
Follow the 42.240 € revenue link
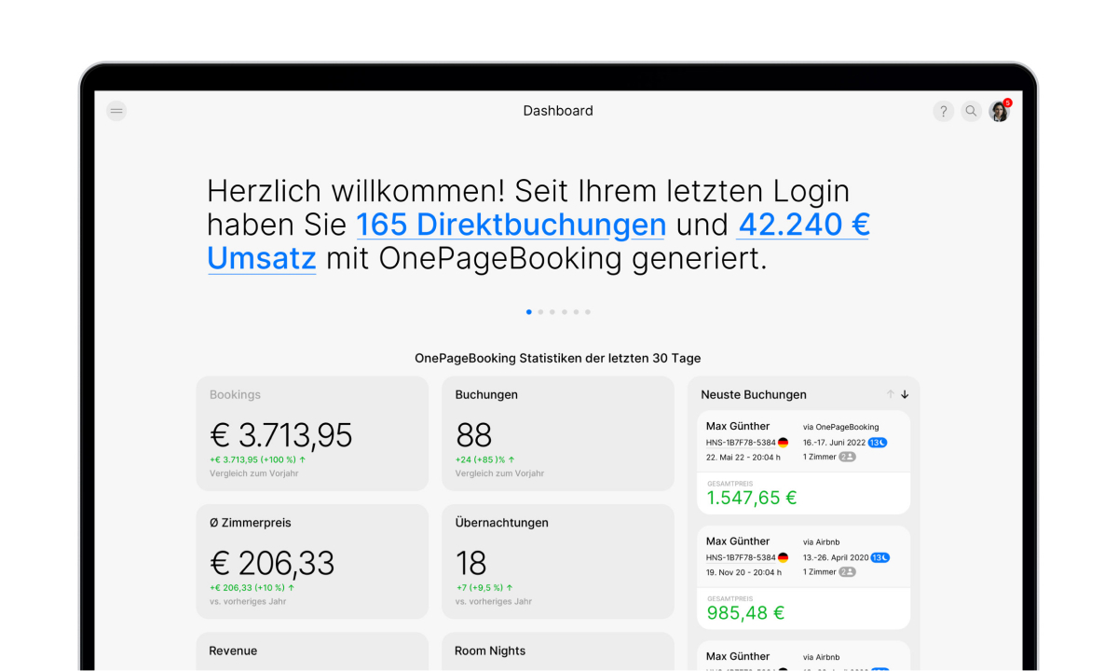point(803,226)
